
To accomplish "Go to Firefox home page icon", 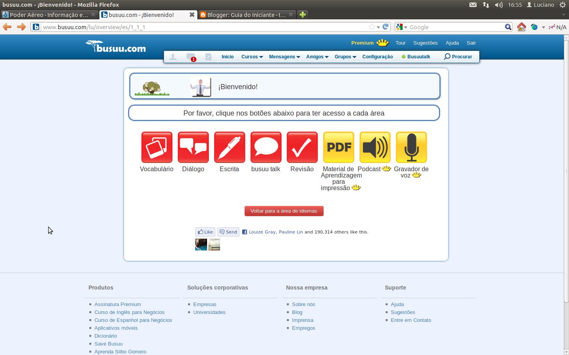I will [522, 27].
